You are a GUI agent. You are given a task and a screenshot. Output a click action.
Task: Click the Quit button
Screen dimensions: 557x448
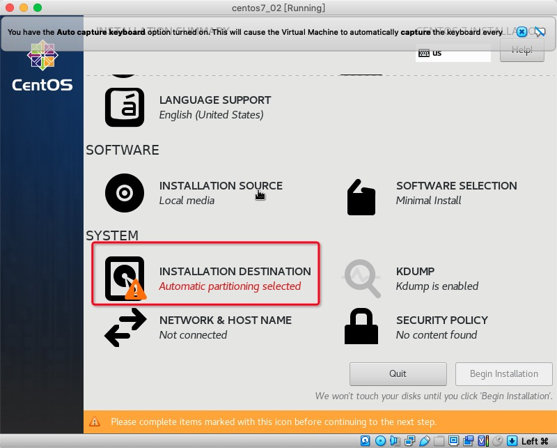398,374
